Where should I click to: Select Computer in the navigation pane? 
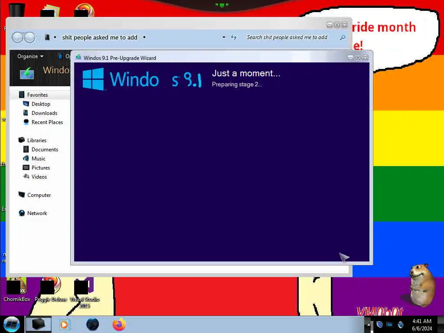(x=39, y=195)
